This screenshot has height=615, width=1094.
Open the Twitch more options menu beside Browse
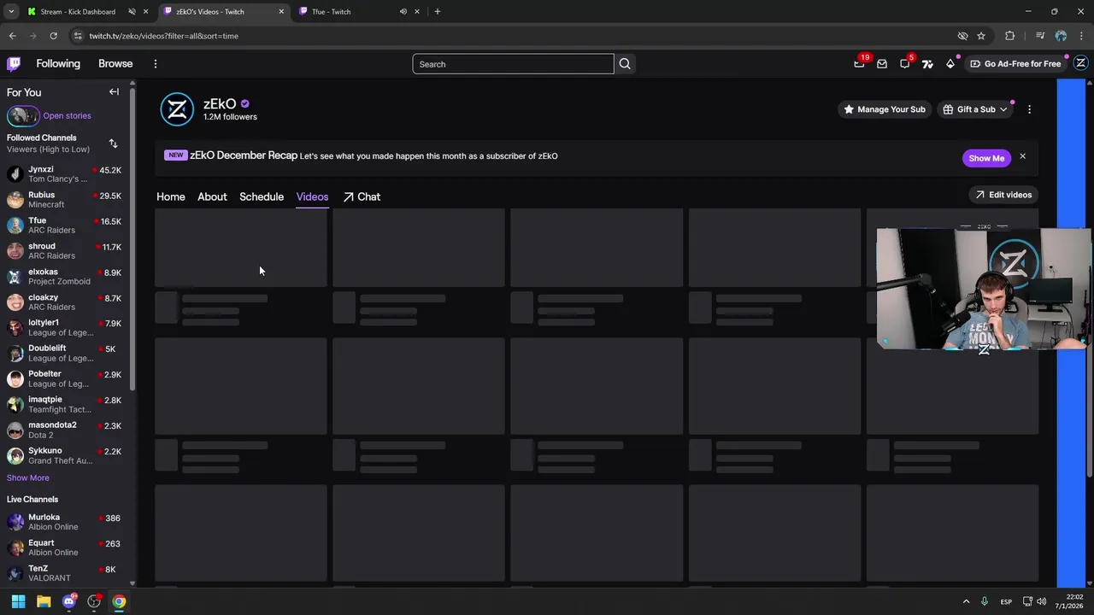click(x=155, y=64)
